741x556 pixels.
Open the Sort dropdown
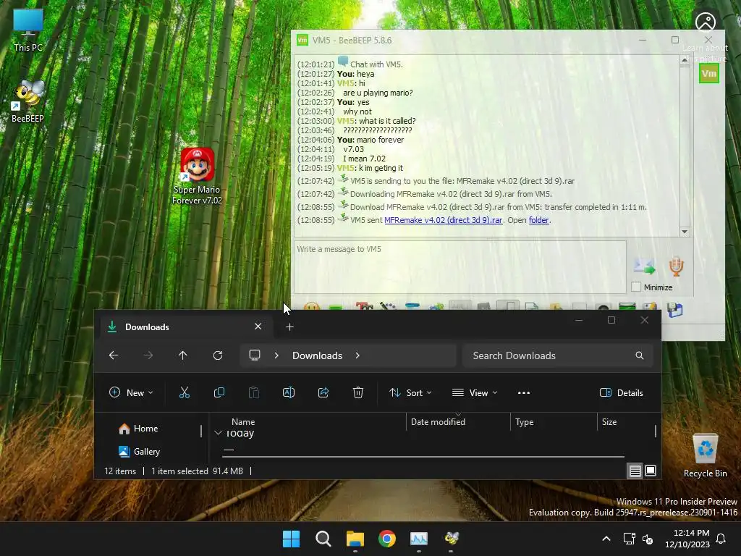410,392
